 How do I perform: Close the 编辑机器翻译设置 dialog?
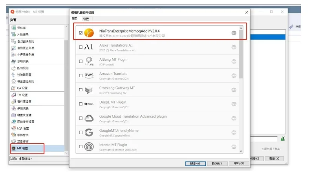tap(247, 13)
